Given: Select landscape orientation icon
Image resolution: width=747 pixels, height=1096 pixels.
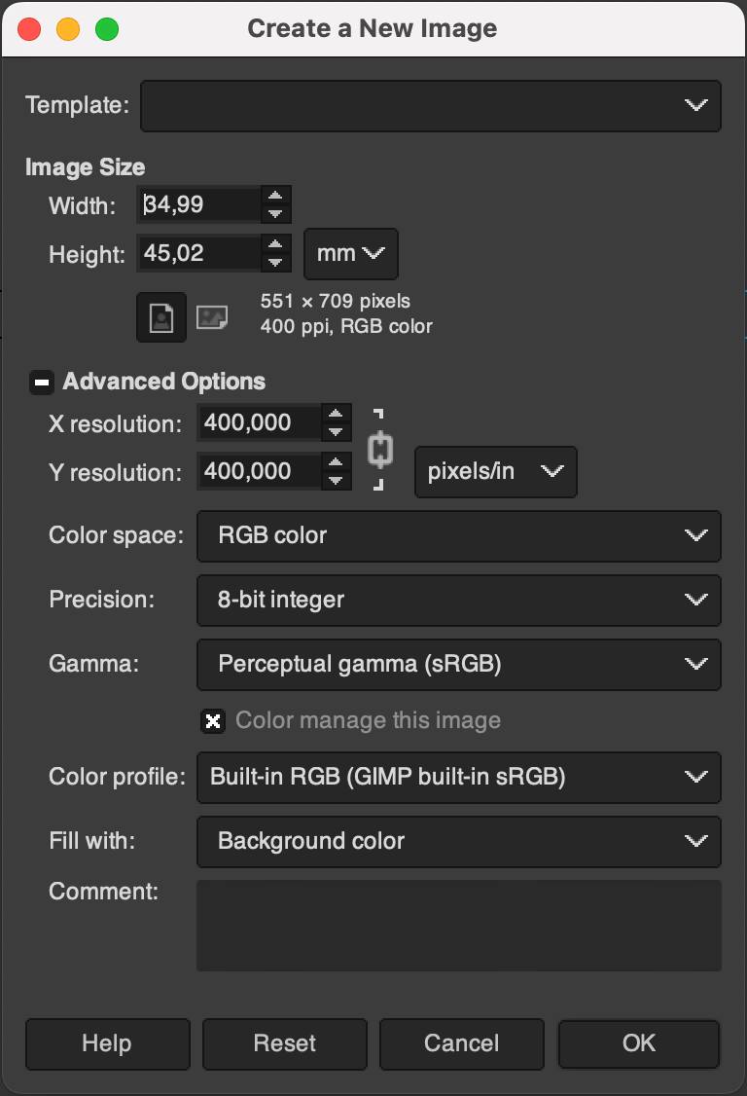Looking at the screenshot, I should click(211, 317).
